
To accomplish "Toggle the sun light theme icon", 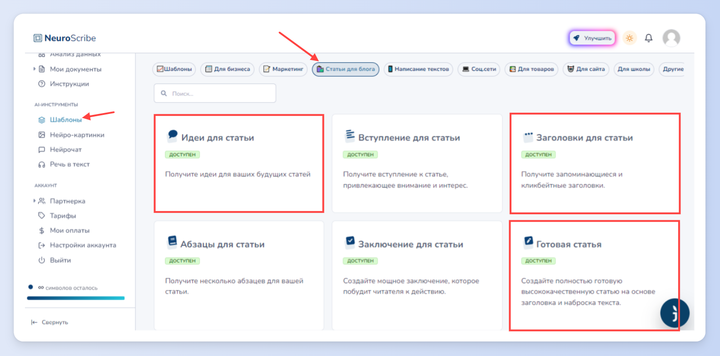I will click(x=630, y=38).
